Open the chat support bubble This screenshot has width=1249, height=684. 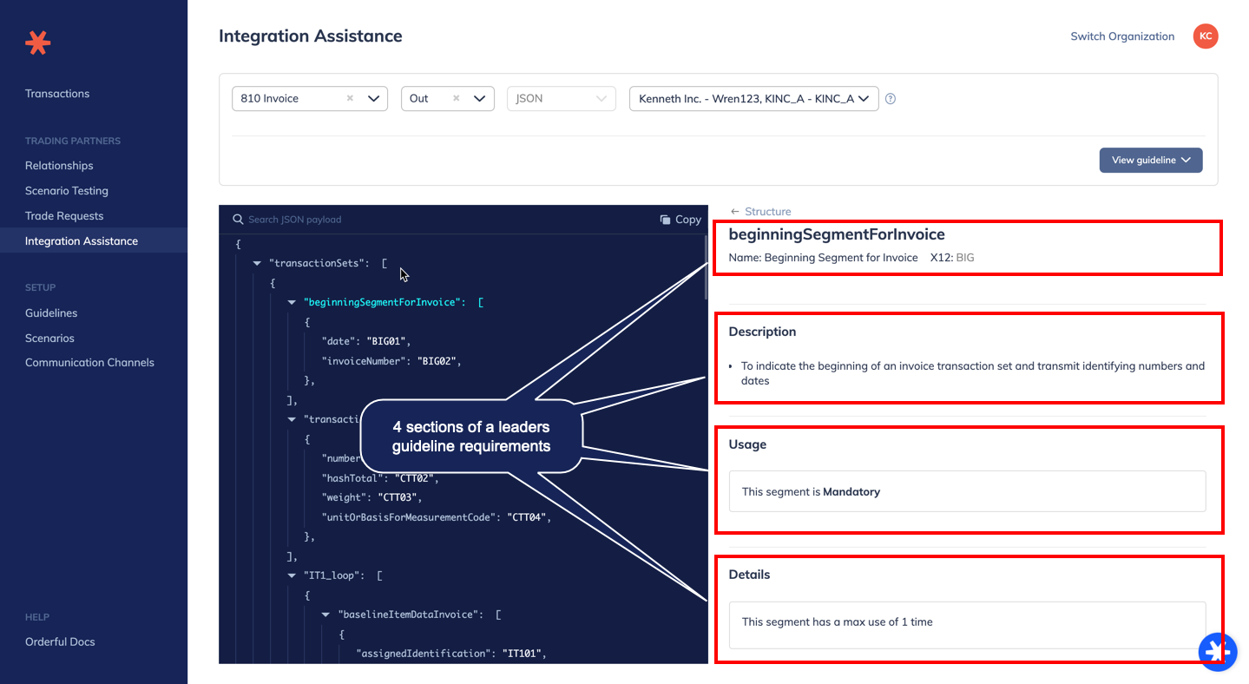(x=1218, y=651)
